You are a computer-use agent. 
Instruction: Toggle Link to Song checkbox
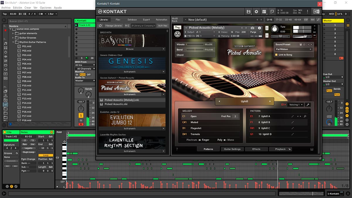[x=276, y=55]
